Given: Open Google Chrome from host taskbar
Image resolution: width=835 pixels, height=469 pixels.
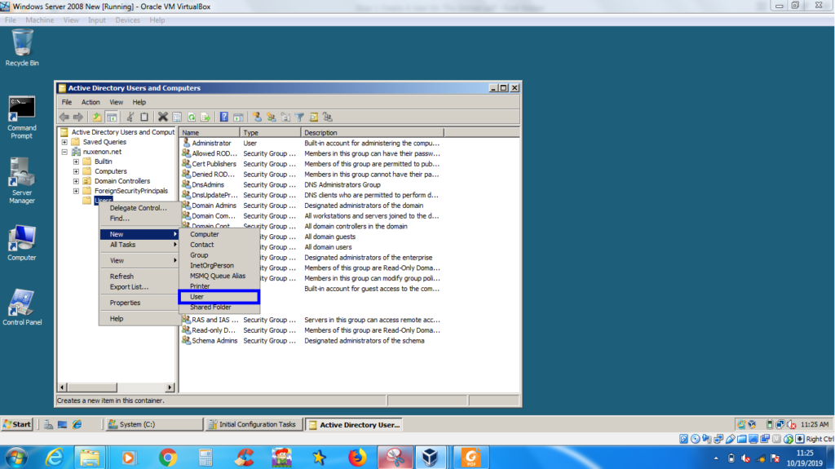Looking at the screenshot, I should pyautogui.click(x=168, y=458).
